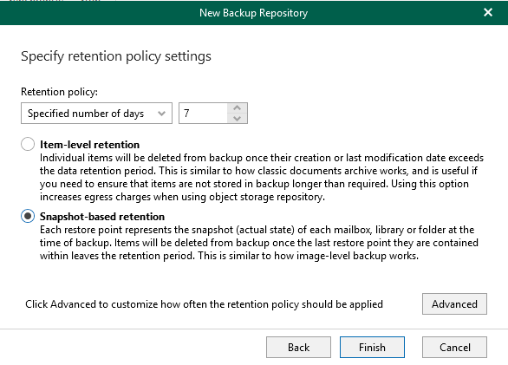Viewport: 508px width, 365px height.
Task: Cancel the New Backup Repository wizard
Action: tap(454, 347)
